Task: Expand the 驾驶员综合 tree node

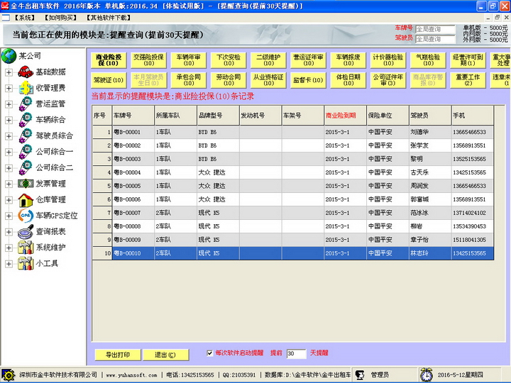Action: pos(9,135)
